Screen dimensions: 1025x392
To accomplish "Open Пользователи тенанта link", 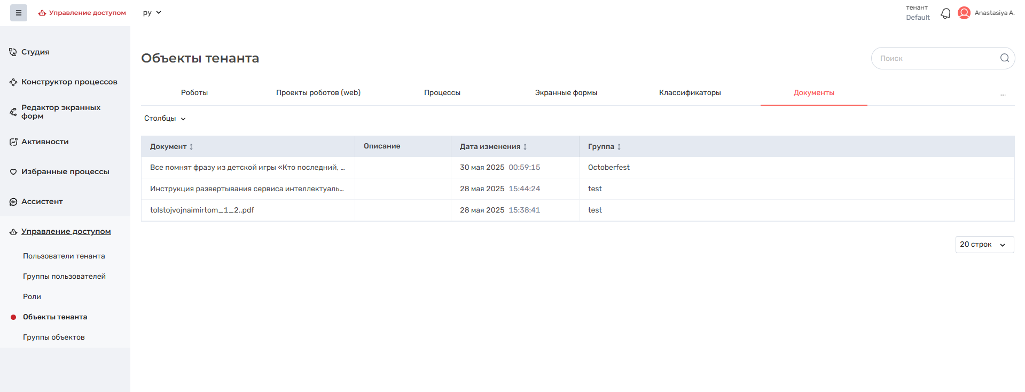I will (64, 256).
